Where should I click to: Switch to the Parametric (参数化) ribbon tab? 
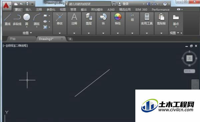51,10
